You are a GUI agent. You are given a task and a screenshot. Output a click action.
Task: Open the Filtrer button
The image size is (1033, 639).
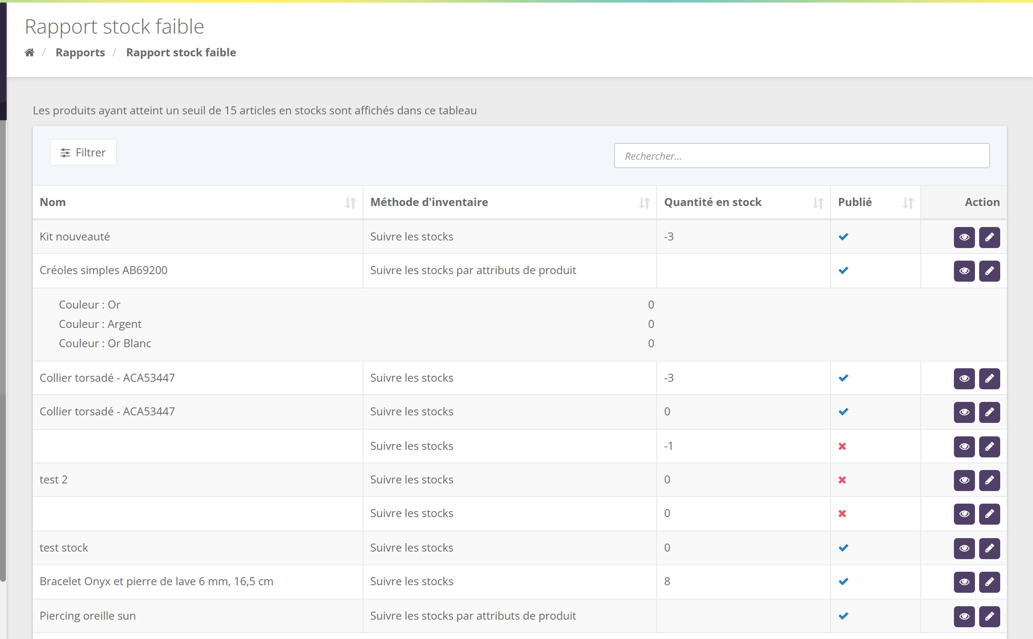pos(83,152)
